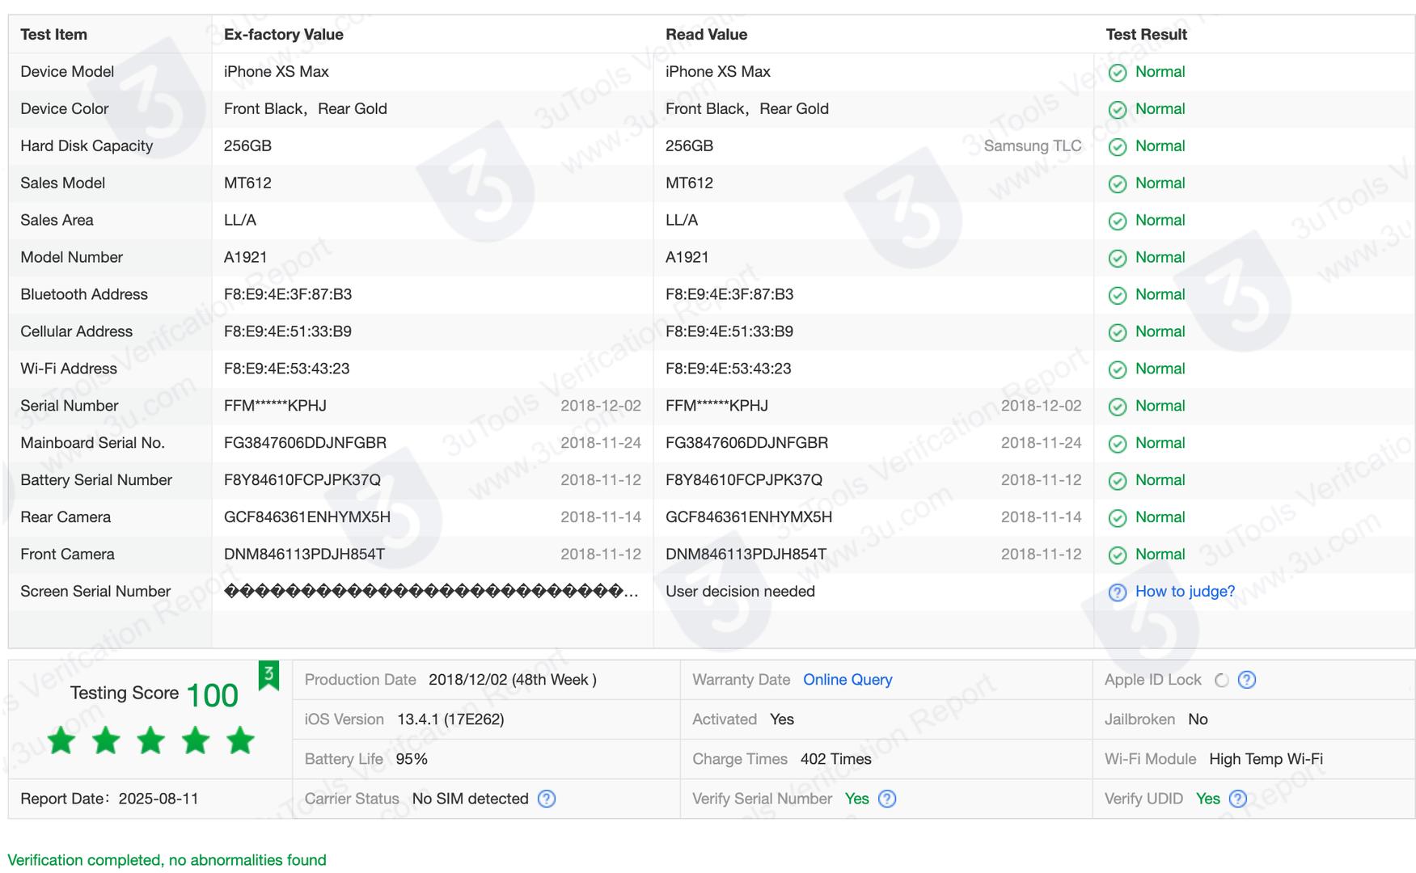Click the check icon in the Front Camera row
The width and height of the screenshot is (1416, 873).
click(x=1117, y=556)
